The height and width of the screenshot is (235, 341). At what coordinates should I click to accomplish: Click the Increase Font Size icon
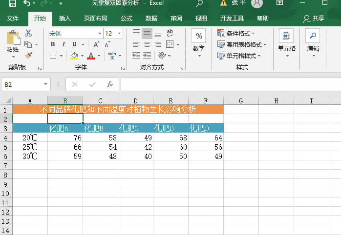(x=96, y=44)
